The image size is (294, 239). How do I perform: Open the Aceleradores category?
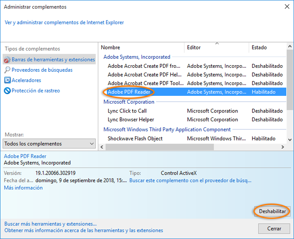26,80
